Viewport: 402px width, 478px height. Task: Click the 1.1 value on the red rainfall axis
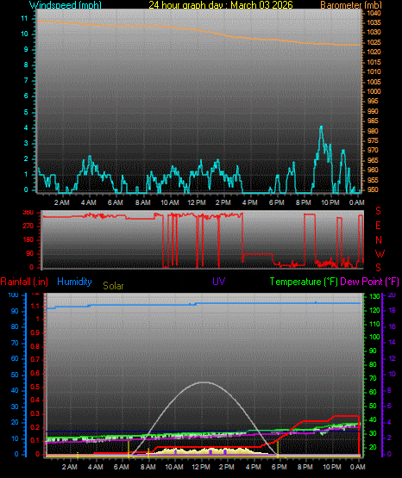[35, 306]
